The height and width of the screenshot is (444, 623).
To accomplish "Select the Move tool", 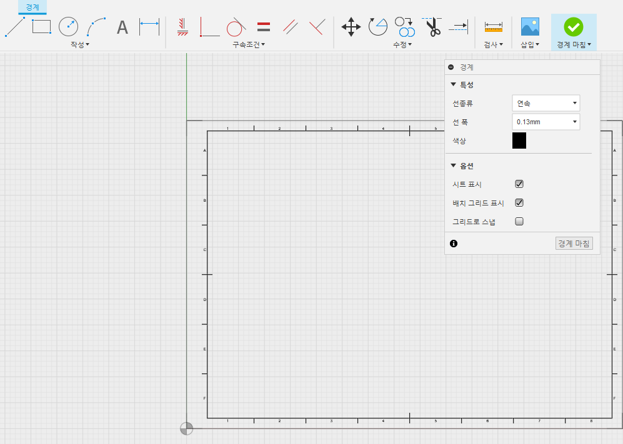I will pyautogui.click(x=351, y=27).
